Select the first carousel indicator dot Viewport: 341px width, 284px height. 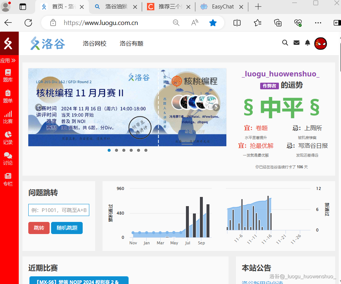pos(109,150)
